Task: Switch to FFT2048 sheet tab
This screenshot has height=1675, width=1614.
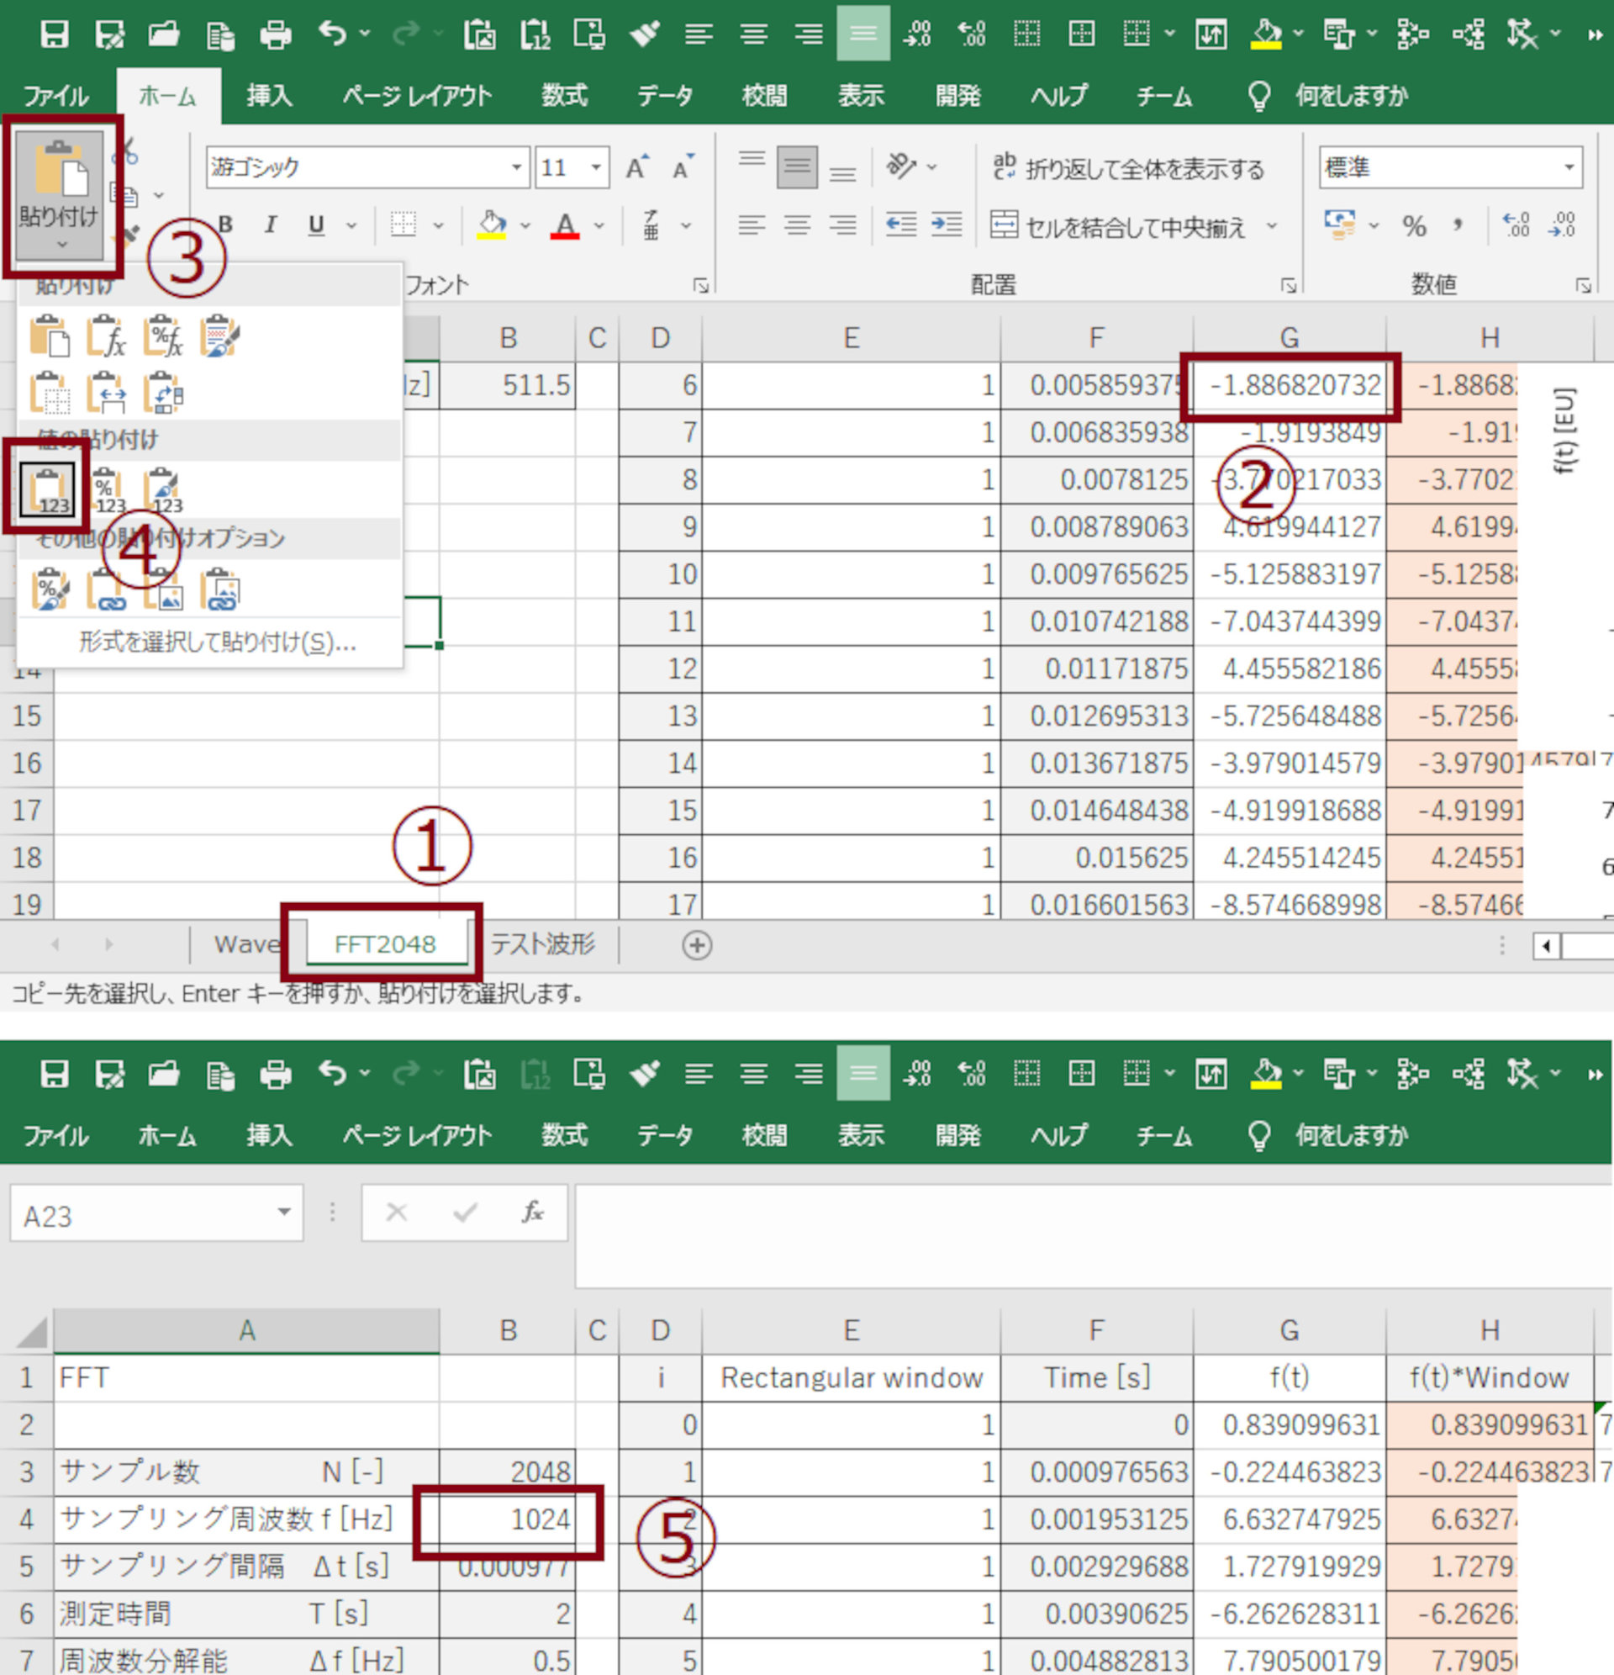Action: tap(384, 944)
